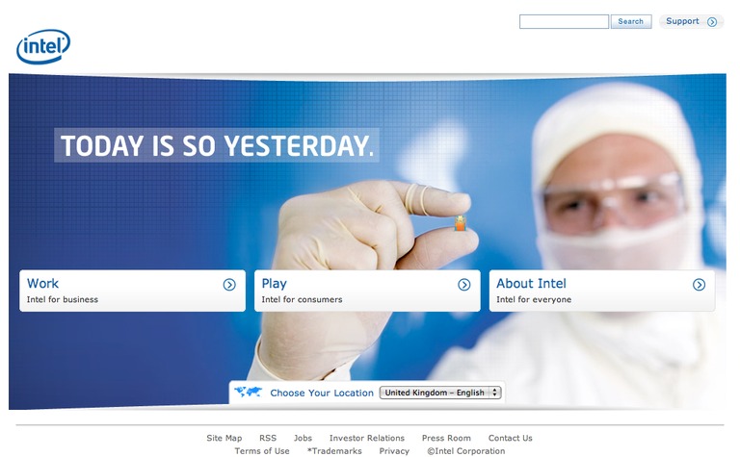The image size is (740, 457).
Task: Click the Choose Your Location label
Action: [322, 393]
